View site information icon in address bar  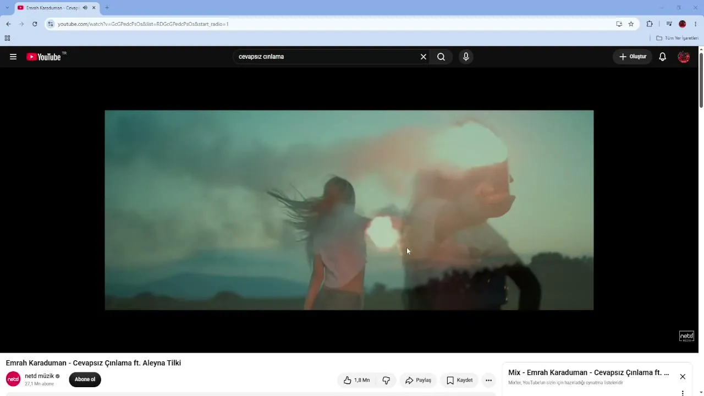click(51, 24)
